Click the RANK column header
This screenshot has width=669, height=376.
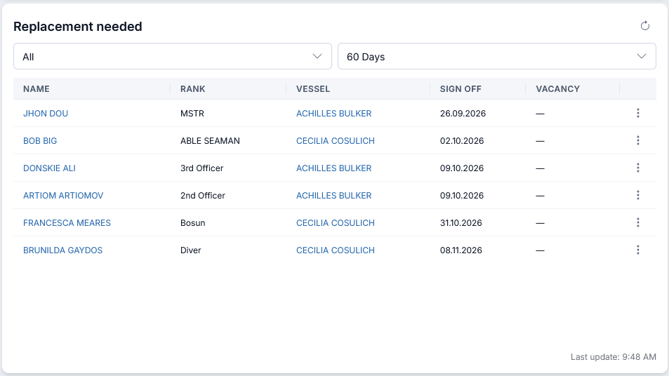[x=193, y=88]
